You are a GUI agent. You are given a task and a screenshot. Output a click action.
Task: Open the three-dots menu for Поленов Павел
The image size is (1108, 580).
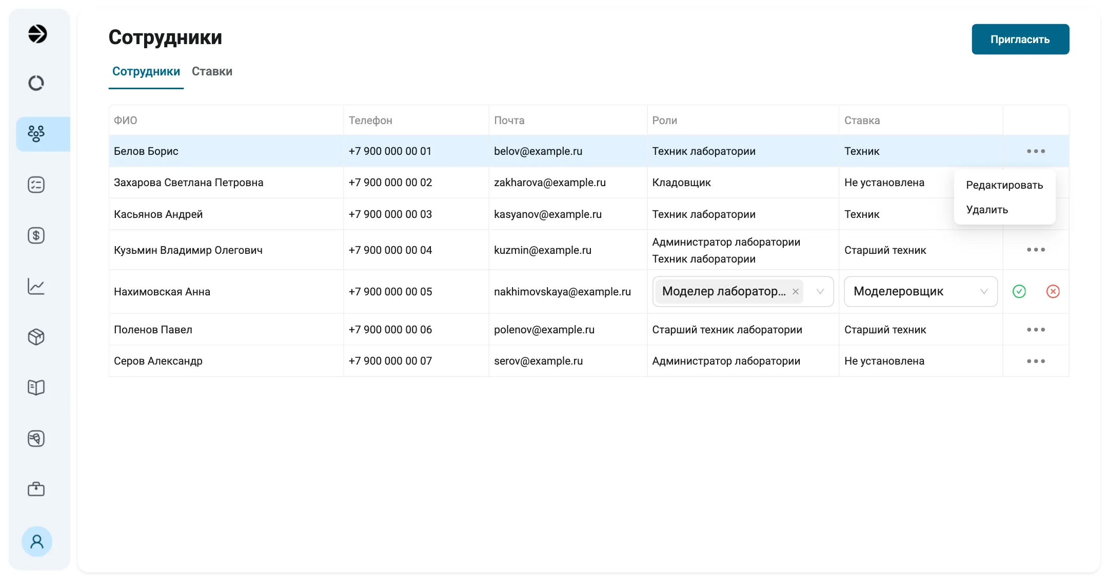coord(1036,330)
